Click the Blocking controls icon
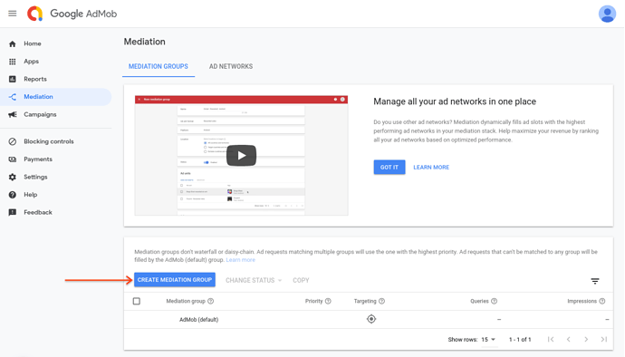The image size is (625, 357). [x=13, y=141]
